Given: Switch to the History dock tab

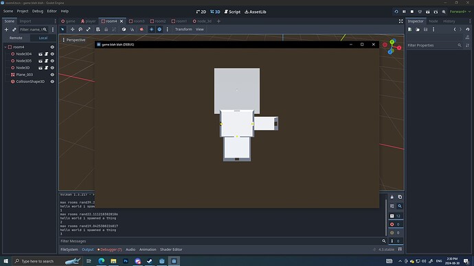Looking at the screenshot, I should click(x=449, y=21).
